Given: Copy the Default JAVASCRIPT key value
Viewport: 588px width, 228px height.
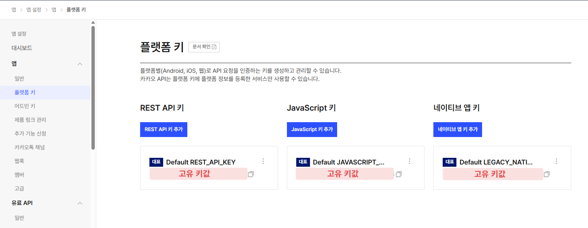Looking at the screenshot, I should tap(399, 174).
